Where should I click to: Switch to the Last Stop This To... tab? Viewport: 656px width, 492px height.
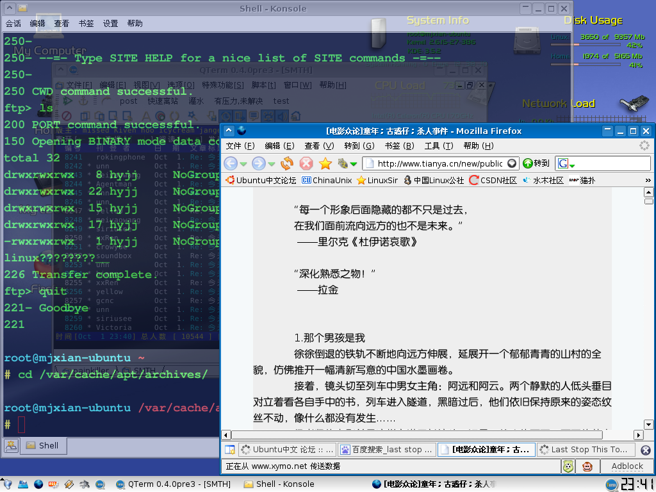(586, 450)
